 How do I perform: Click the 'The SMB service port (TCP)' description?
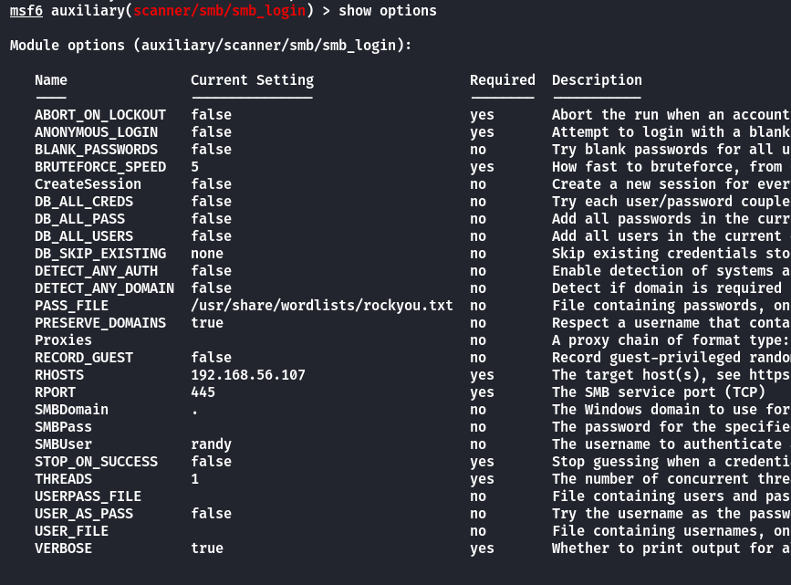[659, 392]
